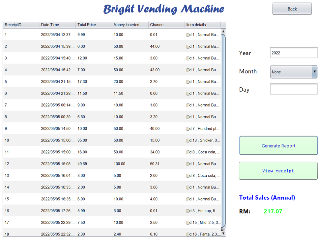Select money inserted 11.50 cell
This screenshot has width=318, height=240.
click(x=130, y=93)
